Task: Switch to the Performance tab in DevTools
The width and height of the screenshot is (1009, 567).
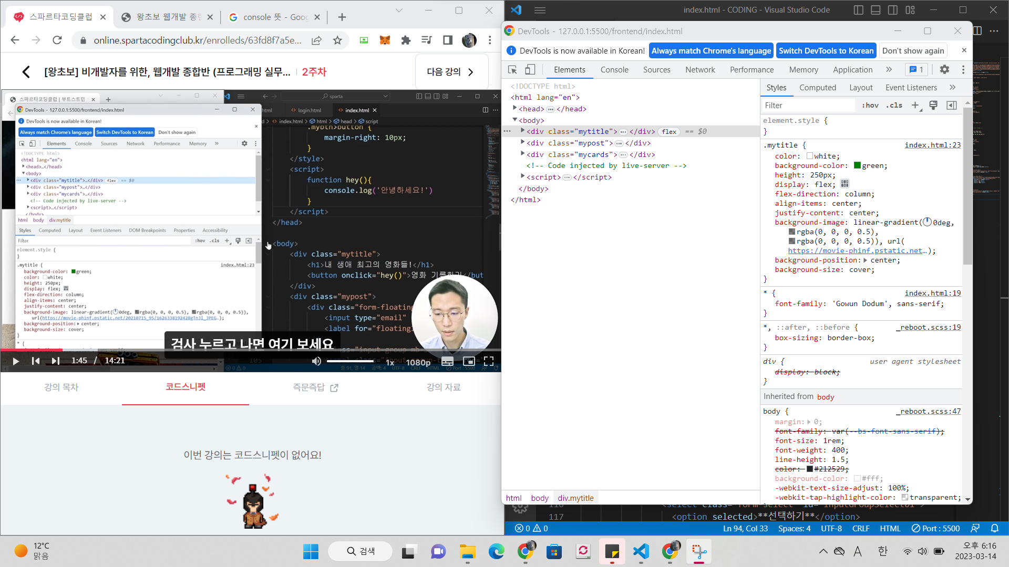Action: click(751, 70)
